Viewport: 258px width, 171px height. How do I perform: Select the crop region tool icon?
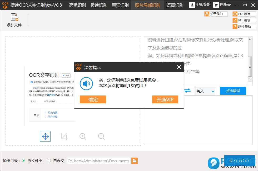[x=64, y=136]
